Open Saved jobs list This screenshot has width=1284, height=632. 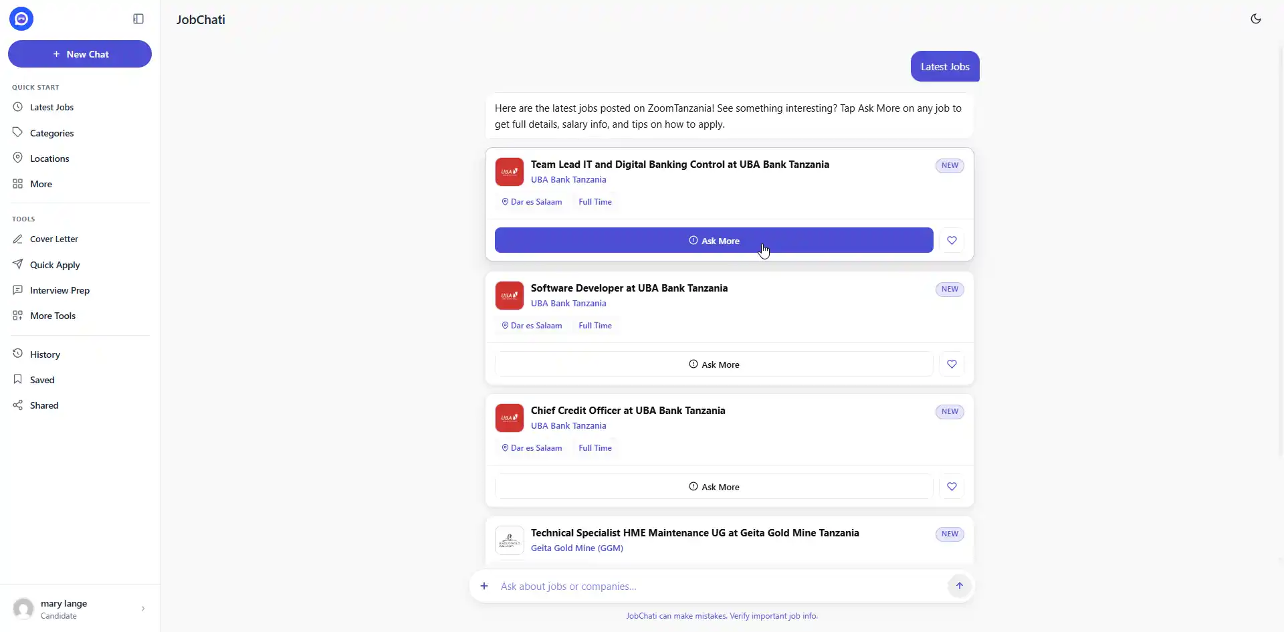coord(80,380)
